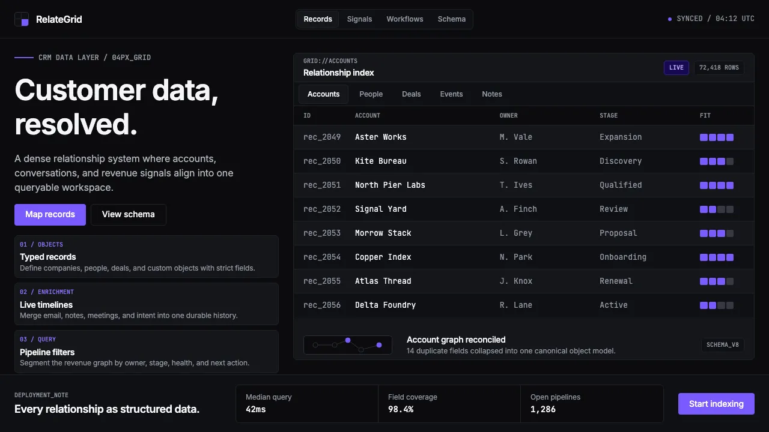Select the Accounts table tab
769x432 pixels.
pos(324,94)
